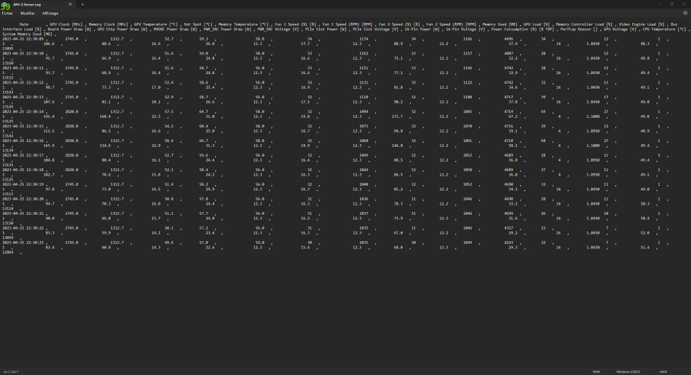Click the timestamp 2023-04-25 22:30:23

(x=23, y=242)
